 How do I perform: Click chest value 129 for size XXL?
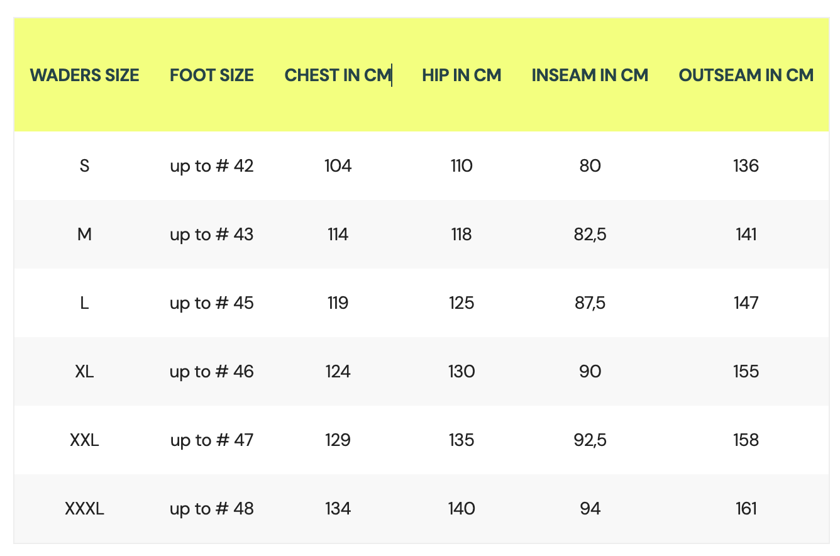[338, 440]
